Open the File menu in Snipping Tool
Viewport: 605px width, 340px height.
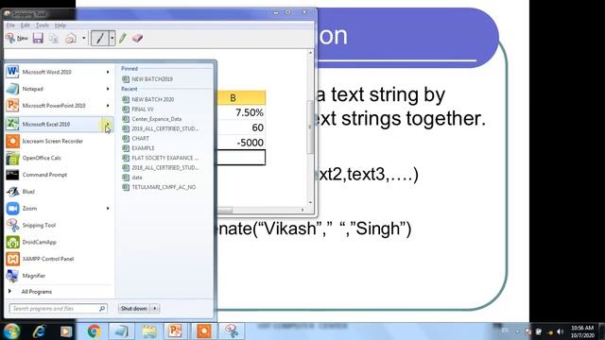[10, 25]
